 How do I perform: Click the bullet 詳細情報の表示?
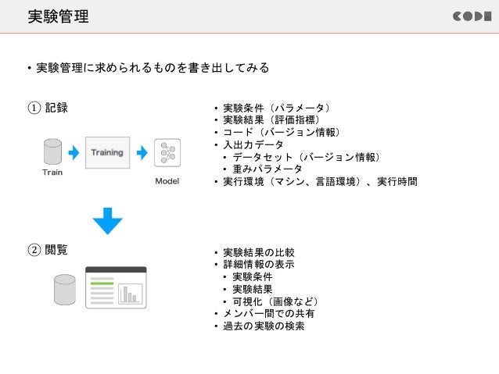tap(259, 264)
